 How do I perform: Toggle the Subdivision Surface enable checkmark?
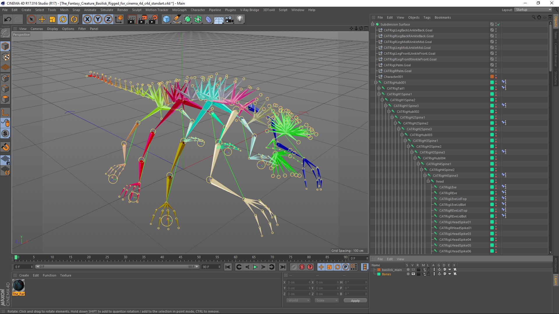coord(499,24)
